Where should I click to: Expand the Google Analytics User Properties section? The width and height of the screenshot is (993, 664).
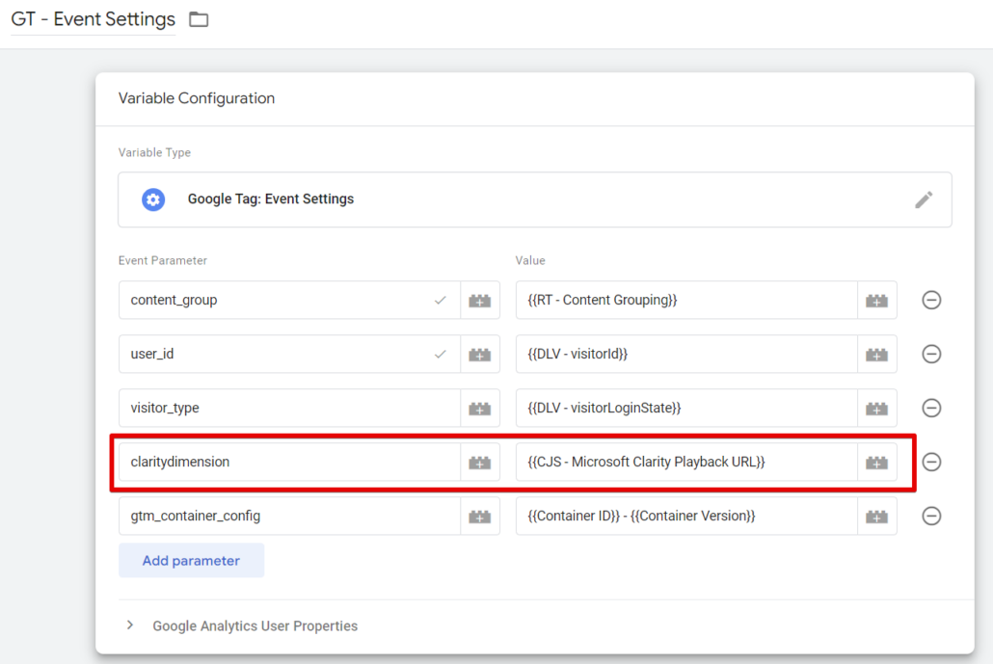pos(130,624)
